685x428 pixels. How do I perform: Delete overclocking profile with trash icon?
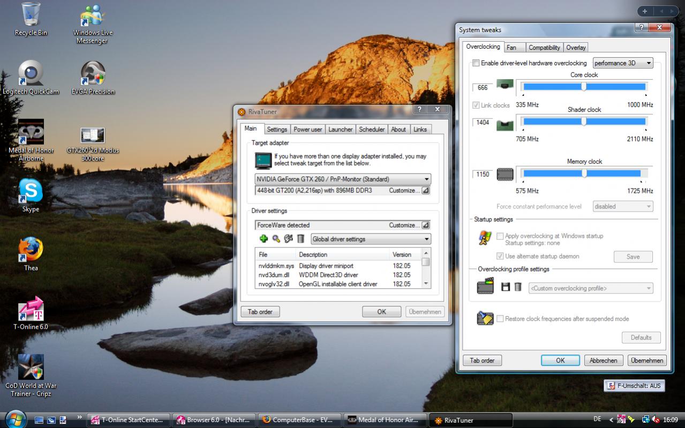[518, 287]
